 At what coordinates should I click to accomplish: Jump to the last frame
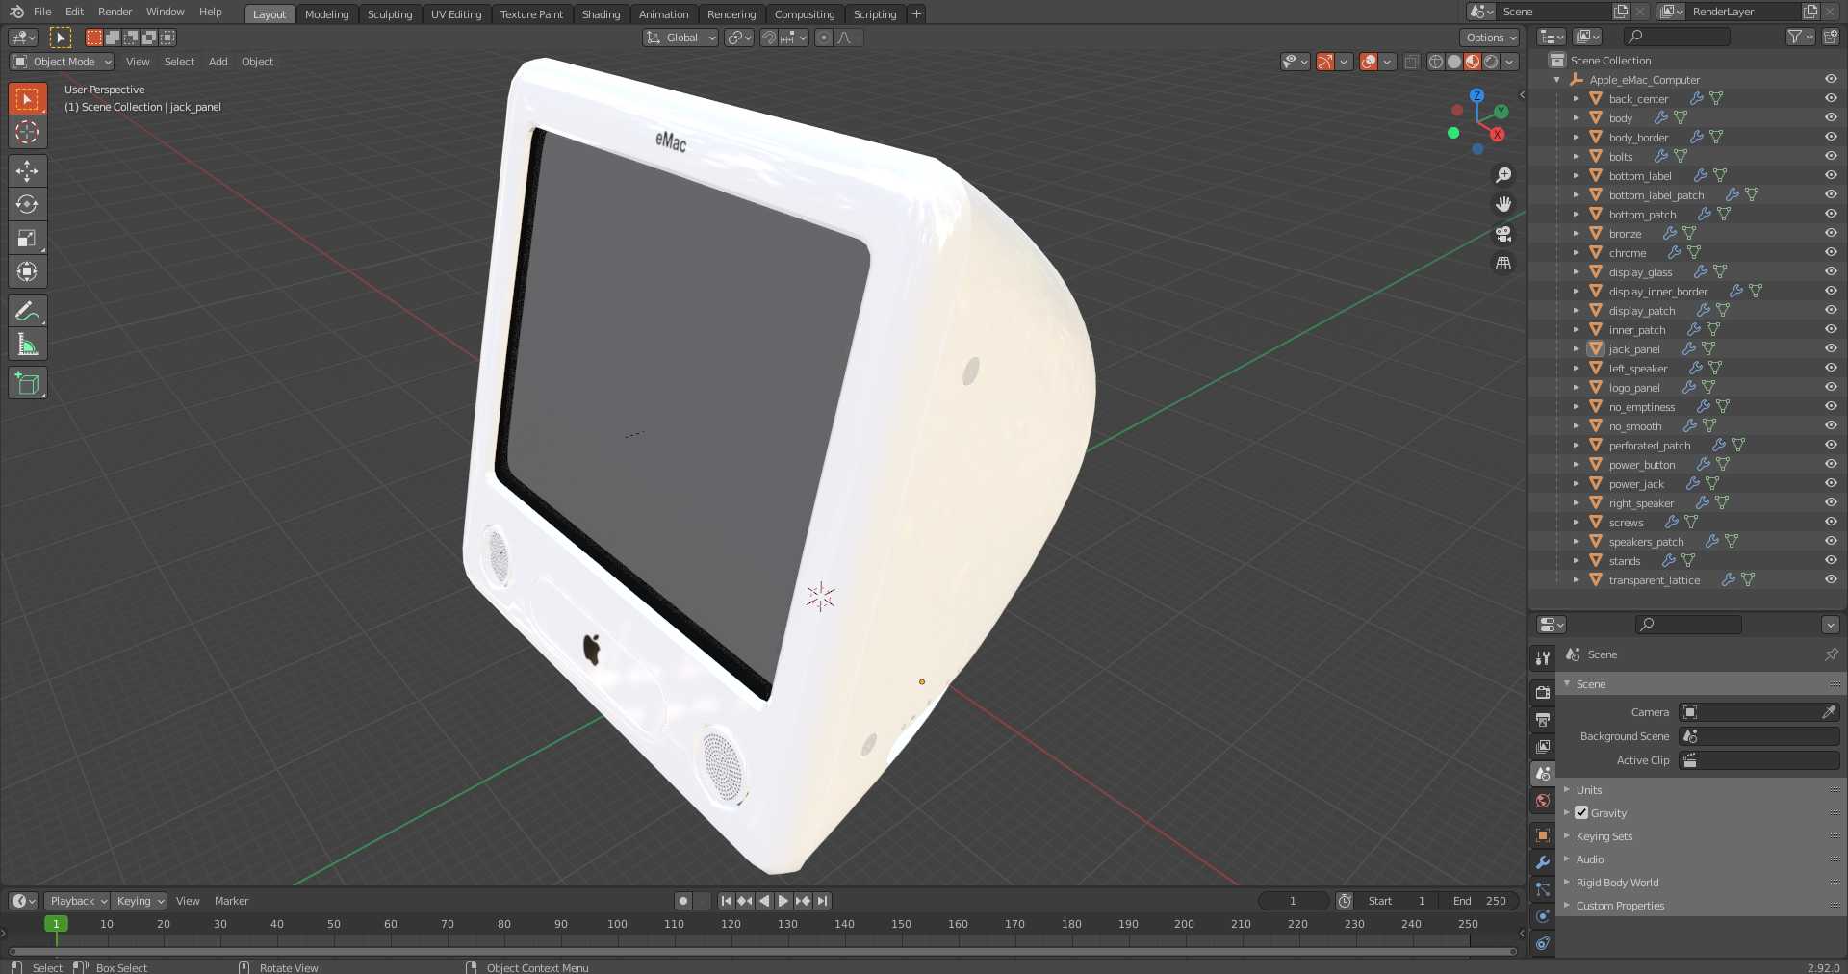pos(822,901)
